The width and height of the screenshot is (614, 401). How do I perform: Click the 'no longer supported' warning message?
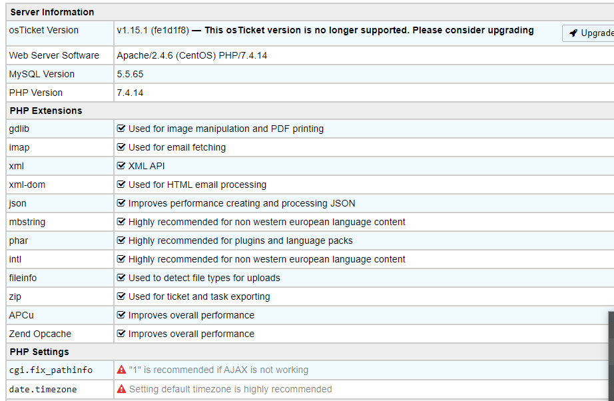pos(369,30)
